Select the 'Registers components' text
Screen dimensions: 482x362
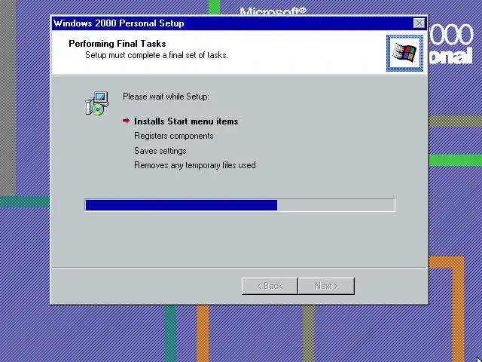[x=174, y=136]
